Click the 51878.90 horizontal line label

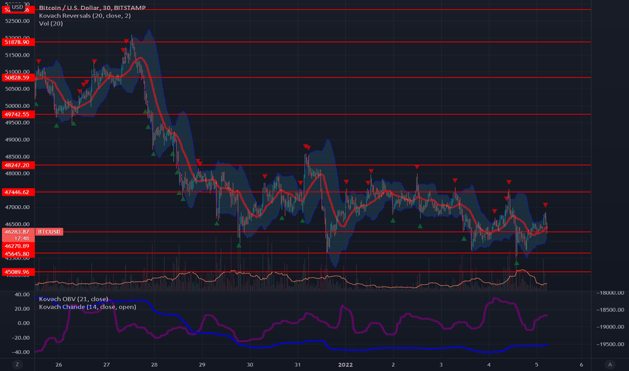pyautogui.click(x=18, y=42)
